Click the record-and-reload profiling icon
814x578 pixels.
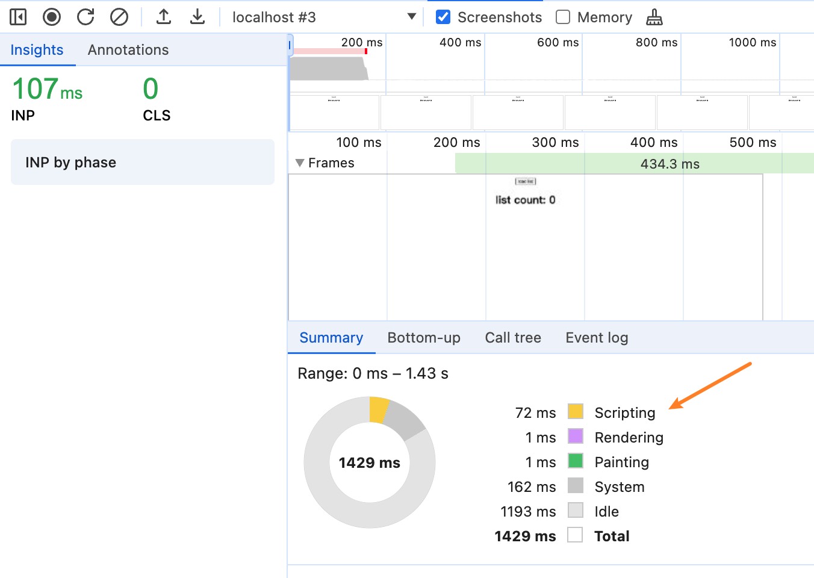pos(85,16)
